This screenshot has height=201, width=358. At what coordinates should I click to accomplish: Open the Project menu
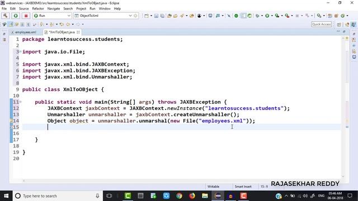(x=81, y=8)
